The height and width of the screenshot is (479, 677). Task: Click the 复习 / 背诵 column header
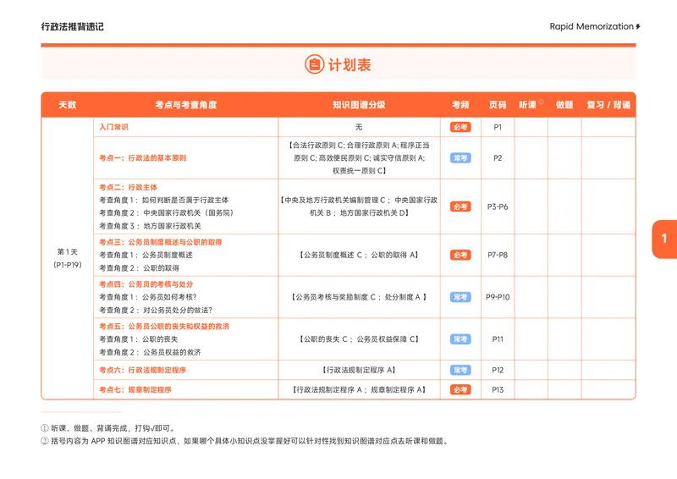click(x=608, y=105)
